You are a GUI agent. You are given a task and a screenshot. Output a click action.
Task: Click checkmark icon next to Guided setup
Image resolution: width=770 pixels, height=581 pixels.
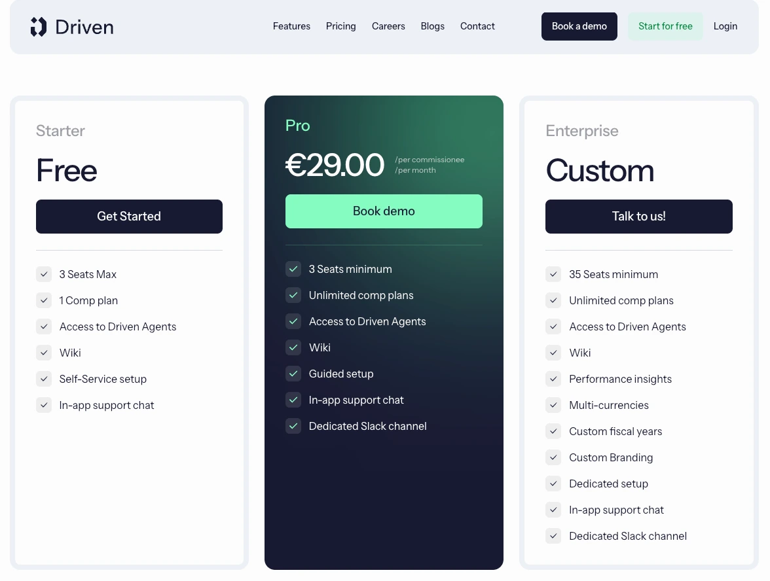293,374
